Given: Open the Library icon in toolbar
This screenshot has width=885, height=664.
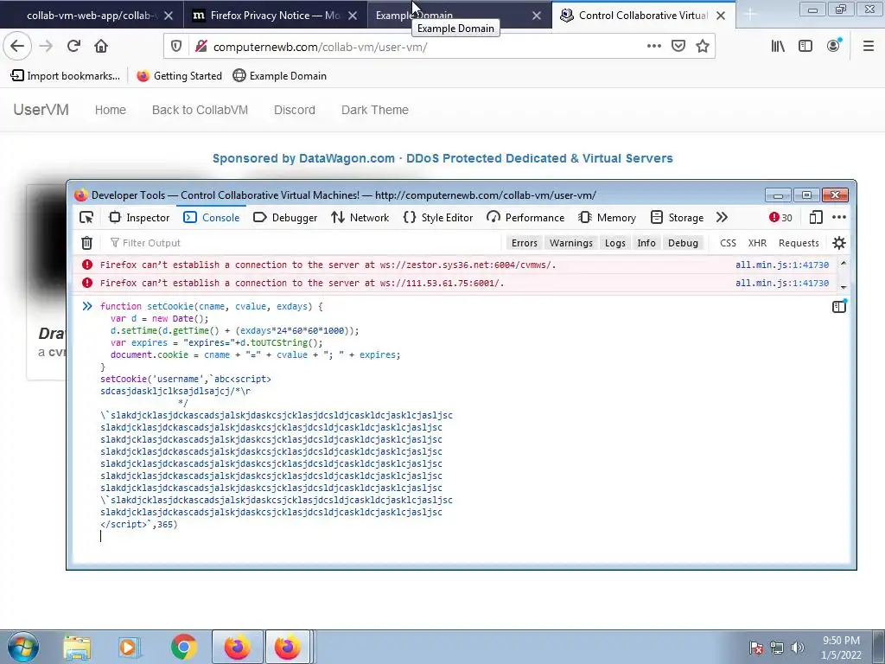Looking at the screenshot, I should [778, 47].
